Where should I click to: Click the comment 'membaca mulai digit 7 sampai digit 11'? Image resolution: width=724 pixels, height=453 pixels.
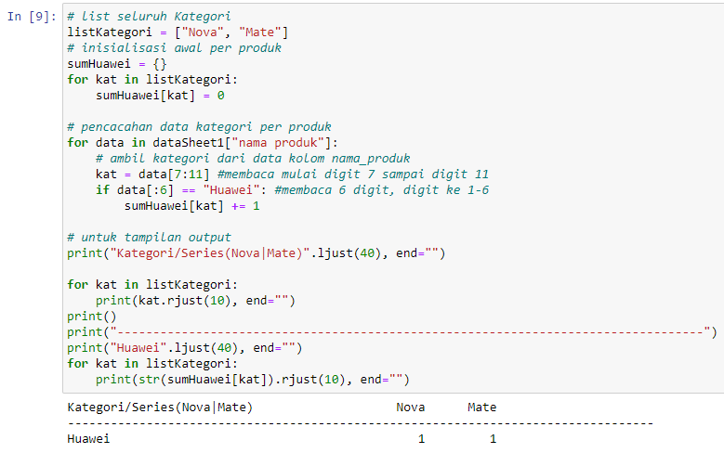[x=353, y=175]
